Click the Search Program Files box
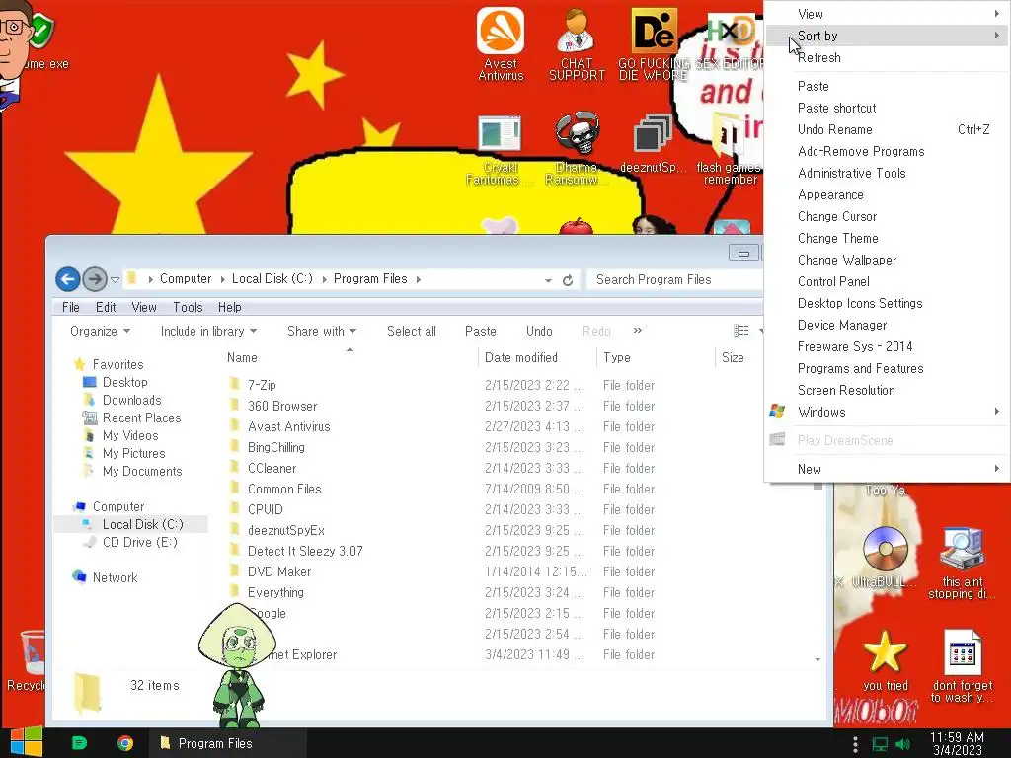 coord(674,279)
